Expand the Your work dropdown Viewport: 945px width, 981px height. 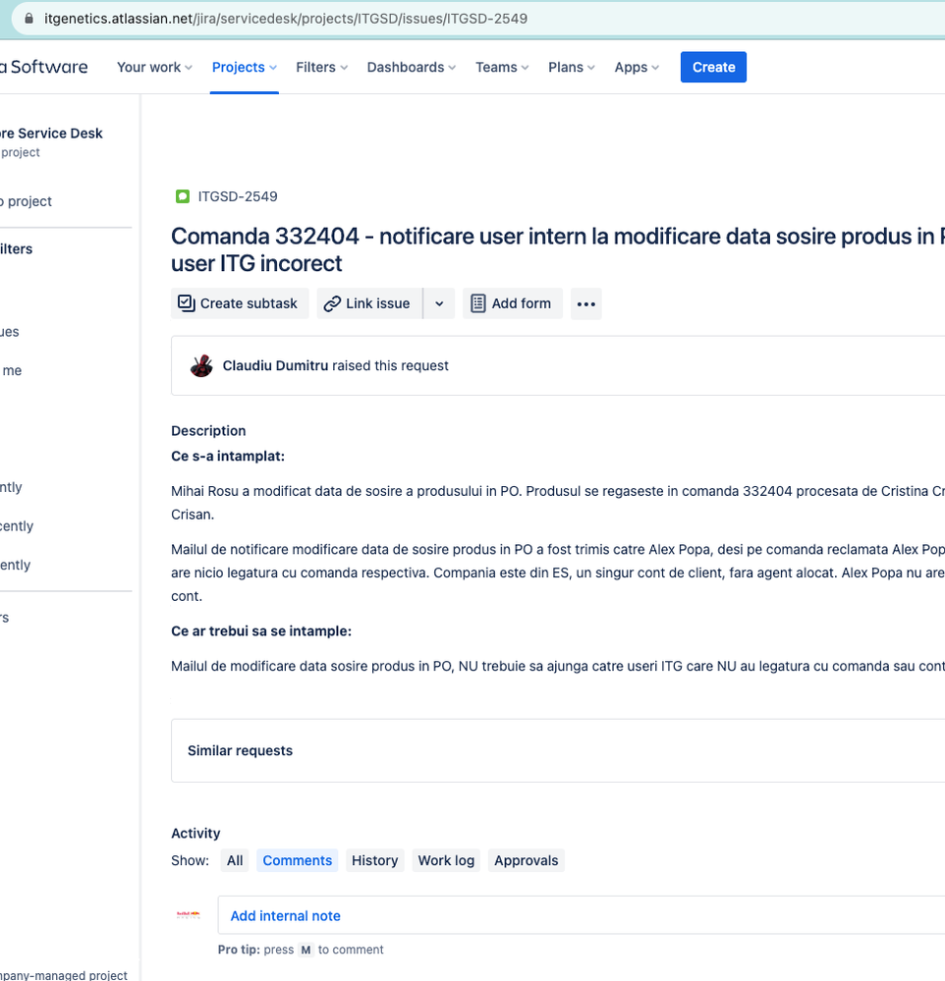[154, 67]
